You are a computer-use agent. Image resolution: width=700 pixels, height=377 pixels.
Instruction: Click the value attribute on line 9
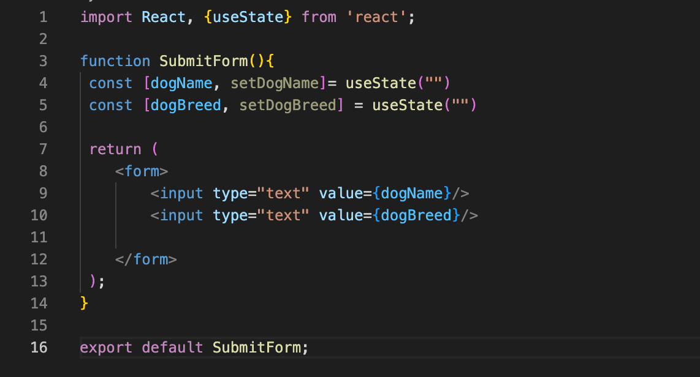(x=341, y=193)
